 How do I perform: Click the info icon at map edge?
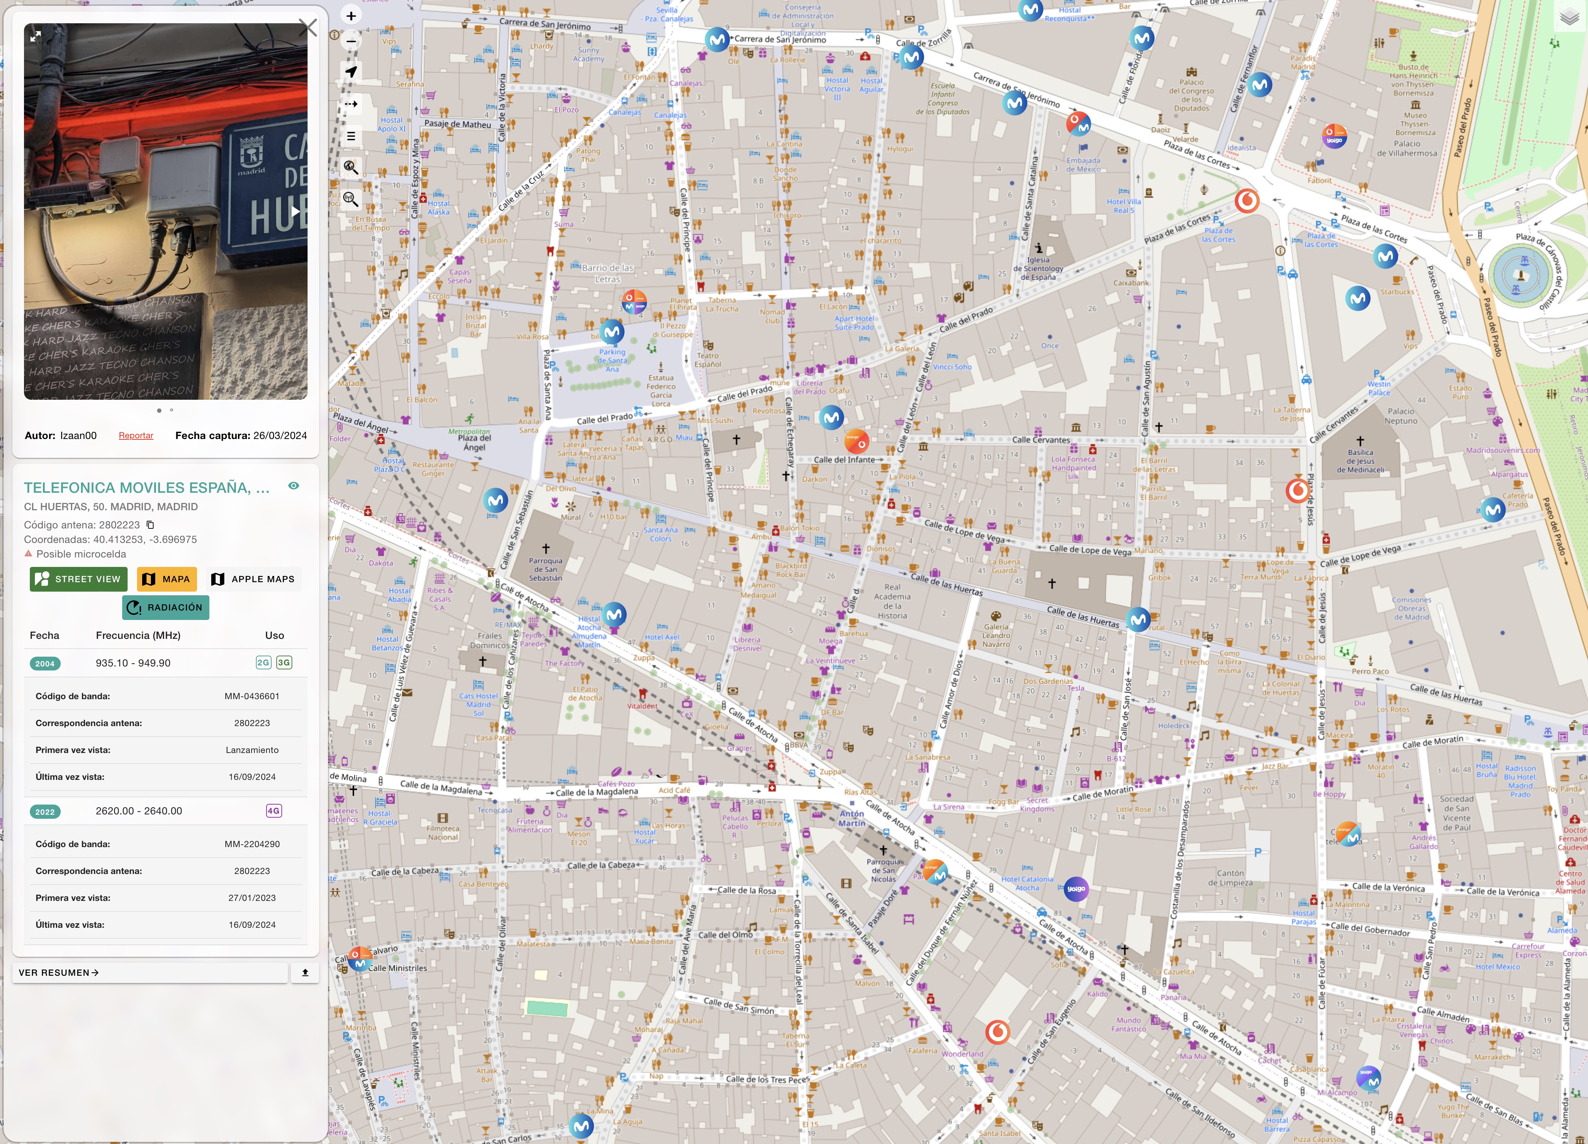[x=335, y=35]
